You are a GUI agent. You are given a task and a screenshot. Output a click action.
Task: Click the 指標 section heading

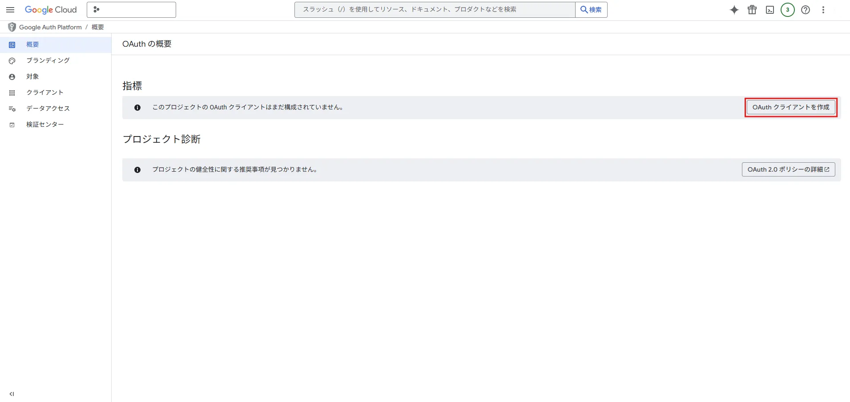pyautogui.click(x=132, y=86)
